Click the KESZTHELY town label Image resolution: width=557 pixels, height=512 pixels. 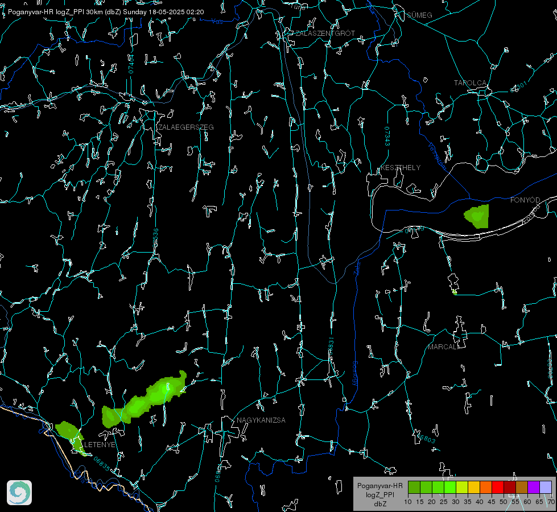401,168
